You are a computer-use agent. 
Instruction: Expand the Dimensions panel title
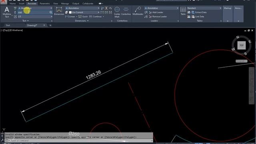[82, 21]
